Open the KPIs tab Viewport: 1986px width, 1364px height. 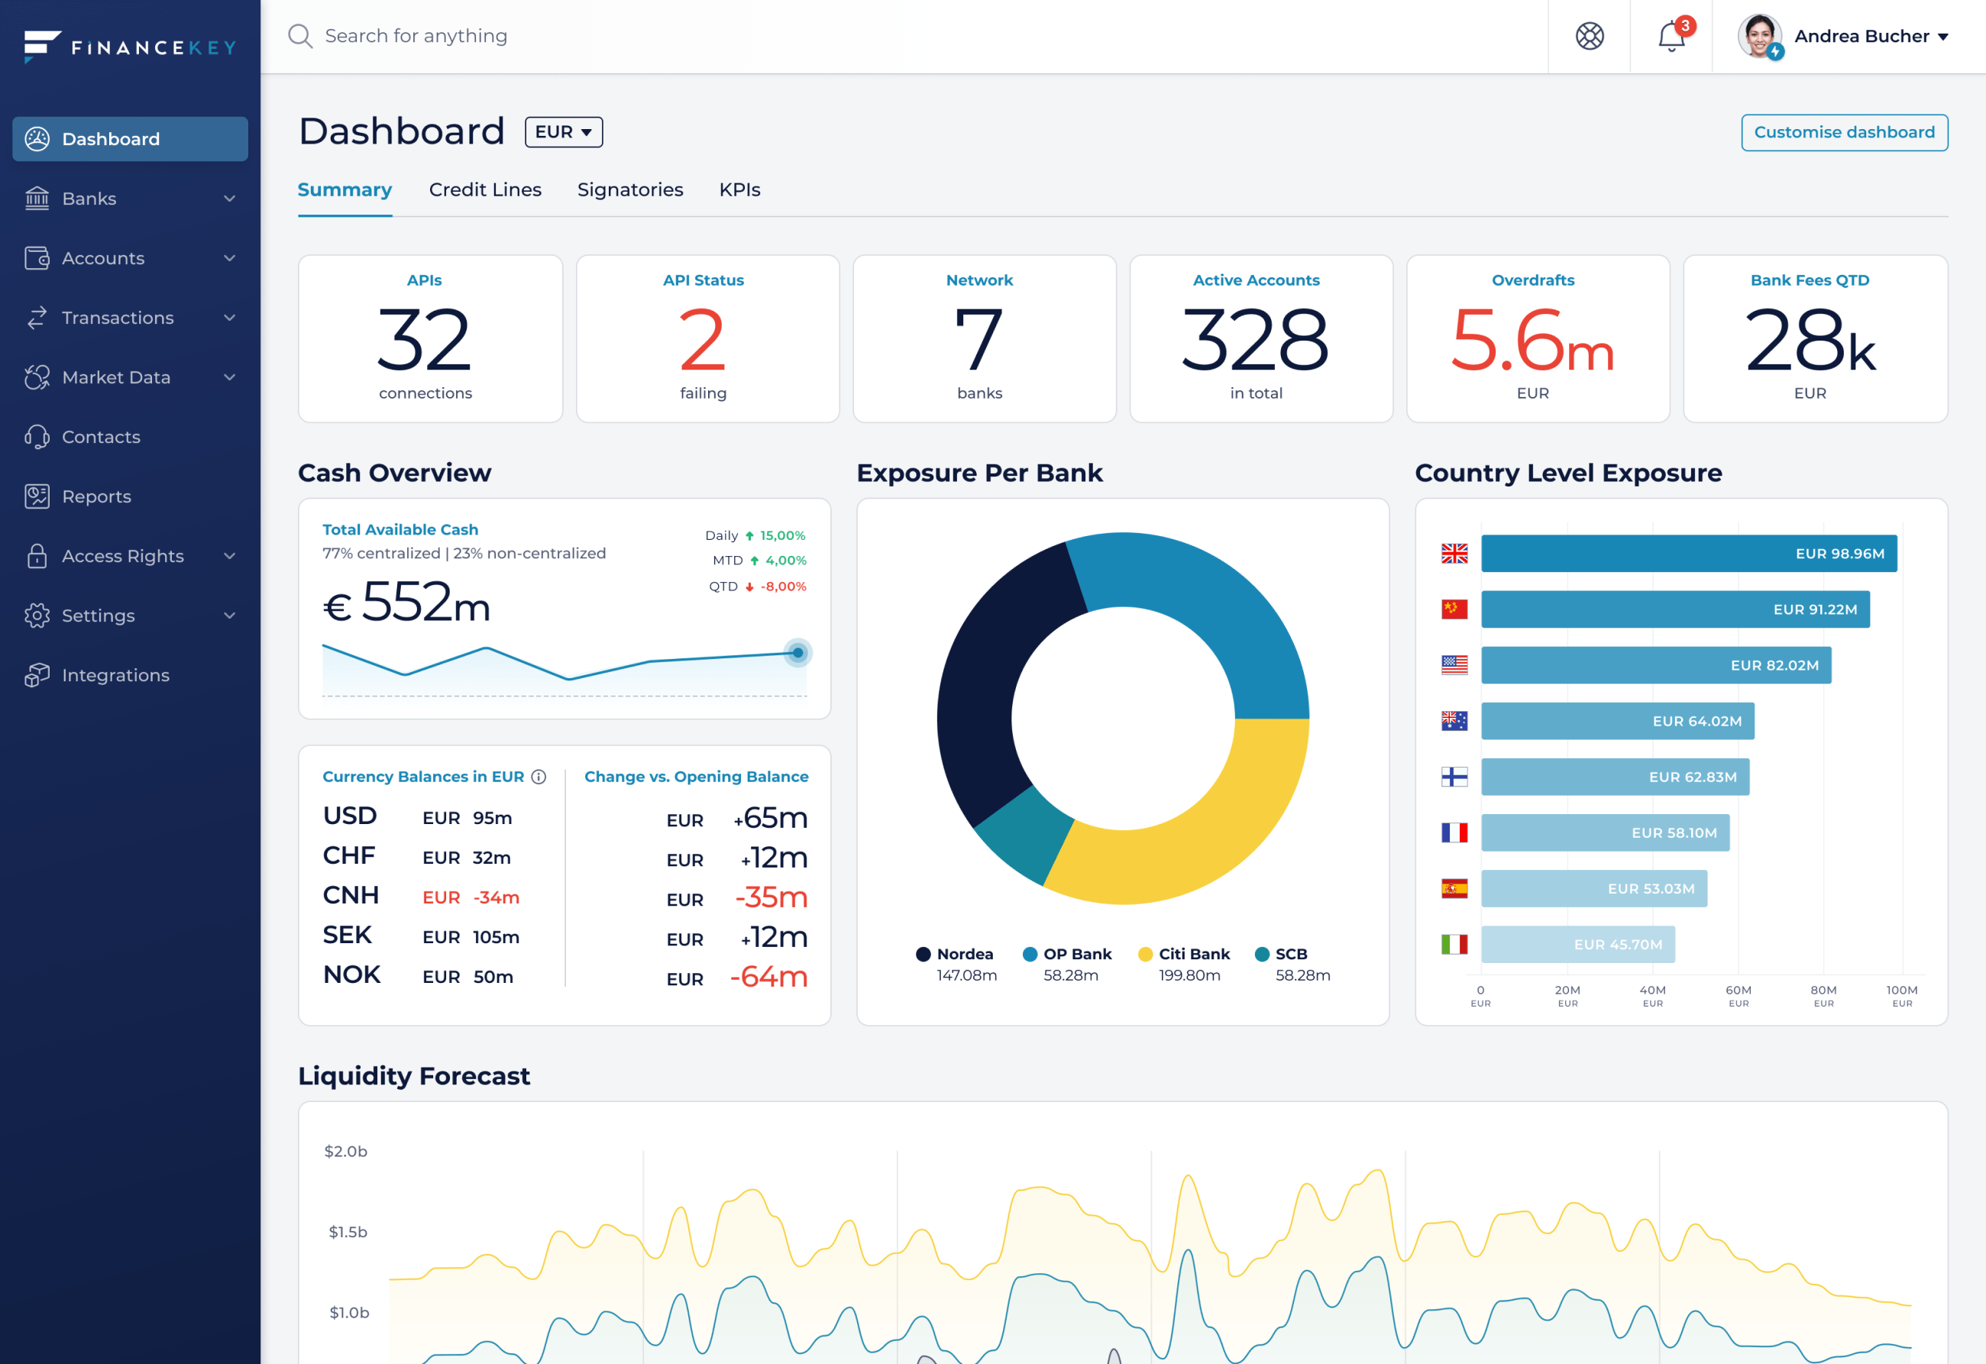click(x=739, y=189)
